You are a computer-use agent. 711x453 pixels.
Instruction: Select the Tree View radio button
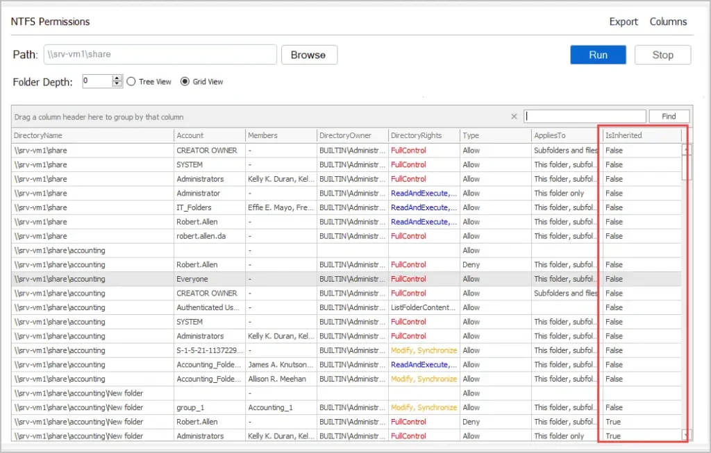pos(131,82)
